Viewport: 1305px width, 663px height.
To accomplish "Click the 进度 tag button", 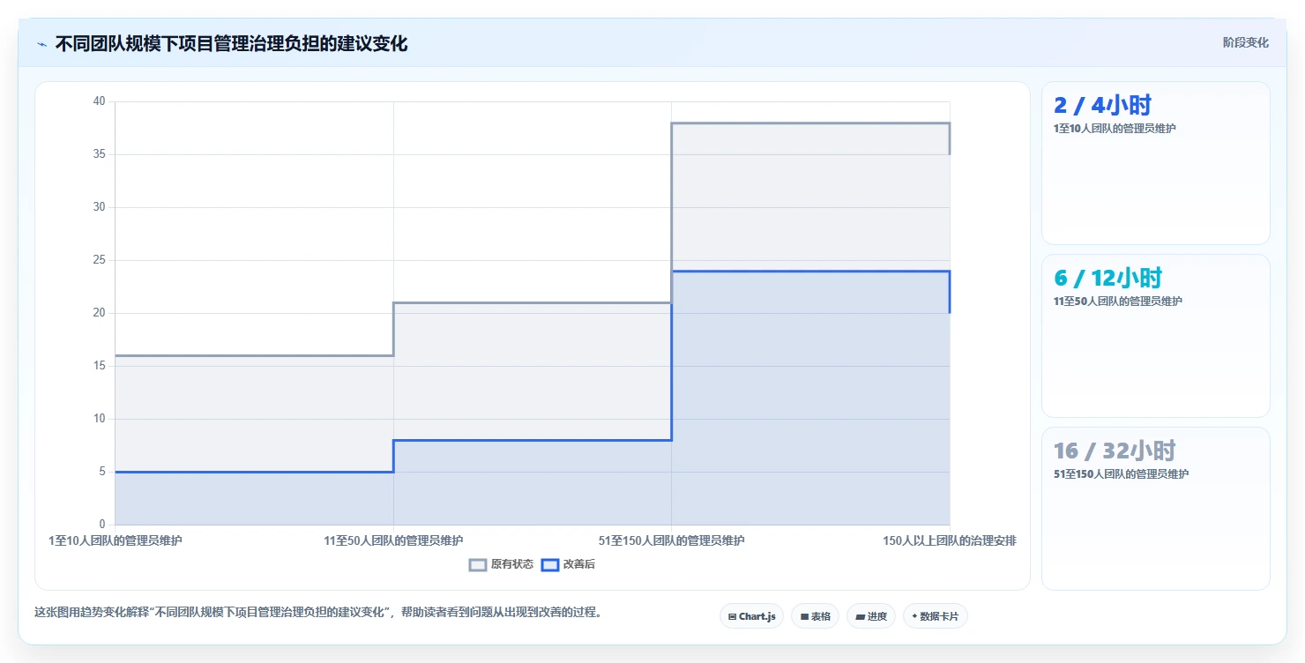I will [x=870, y=616].
